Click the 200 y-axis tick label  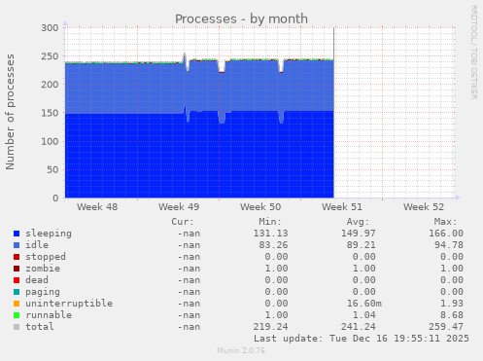pyautogui.click(x=50, y=85)
